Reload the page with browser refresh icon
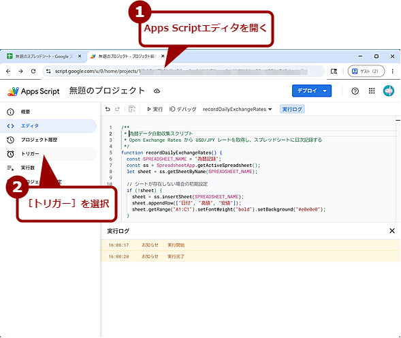 pos(33,71)
